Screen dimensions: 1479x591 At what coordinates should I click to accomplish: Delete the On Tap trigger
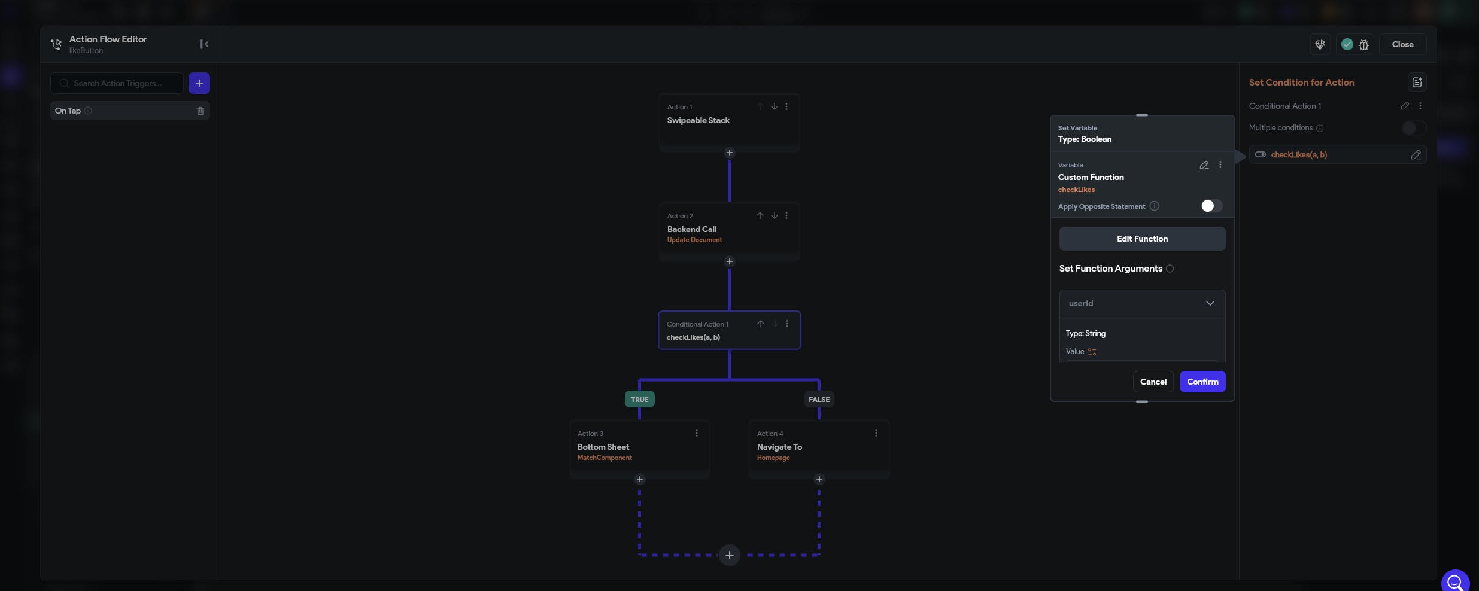pyautogui.click(x=201, y=111)
